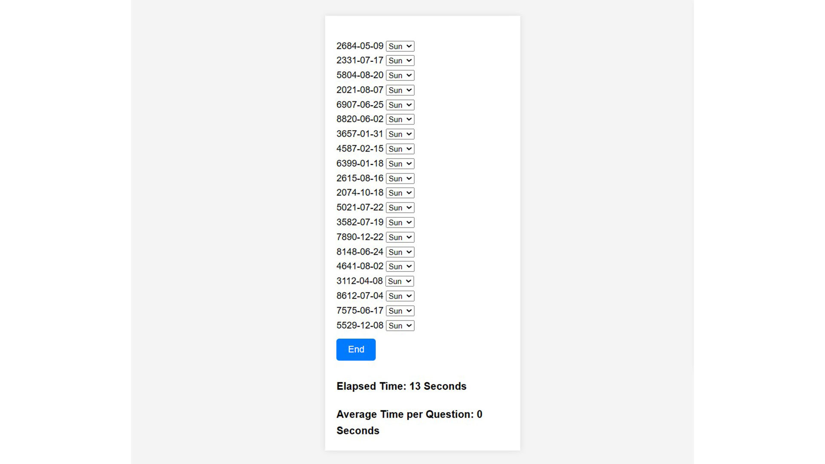Open the weekday dropdown for 3657-01-31
825x464 pixels.
pos(400,134)
